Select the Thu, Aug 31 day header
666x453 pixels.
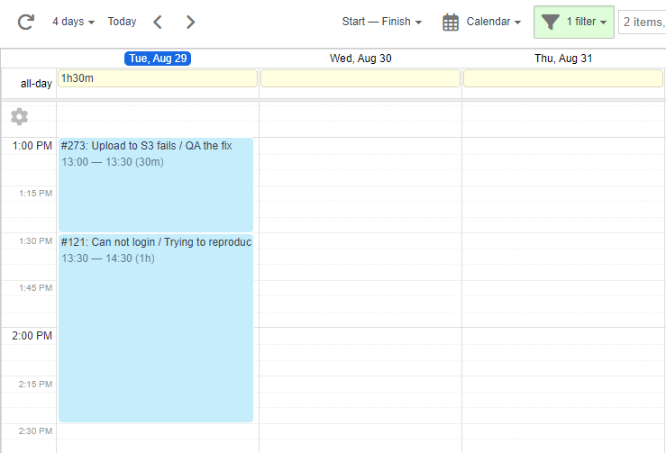pos(563,59)
